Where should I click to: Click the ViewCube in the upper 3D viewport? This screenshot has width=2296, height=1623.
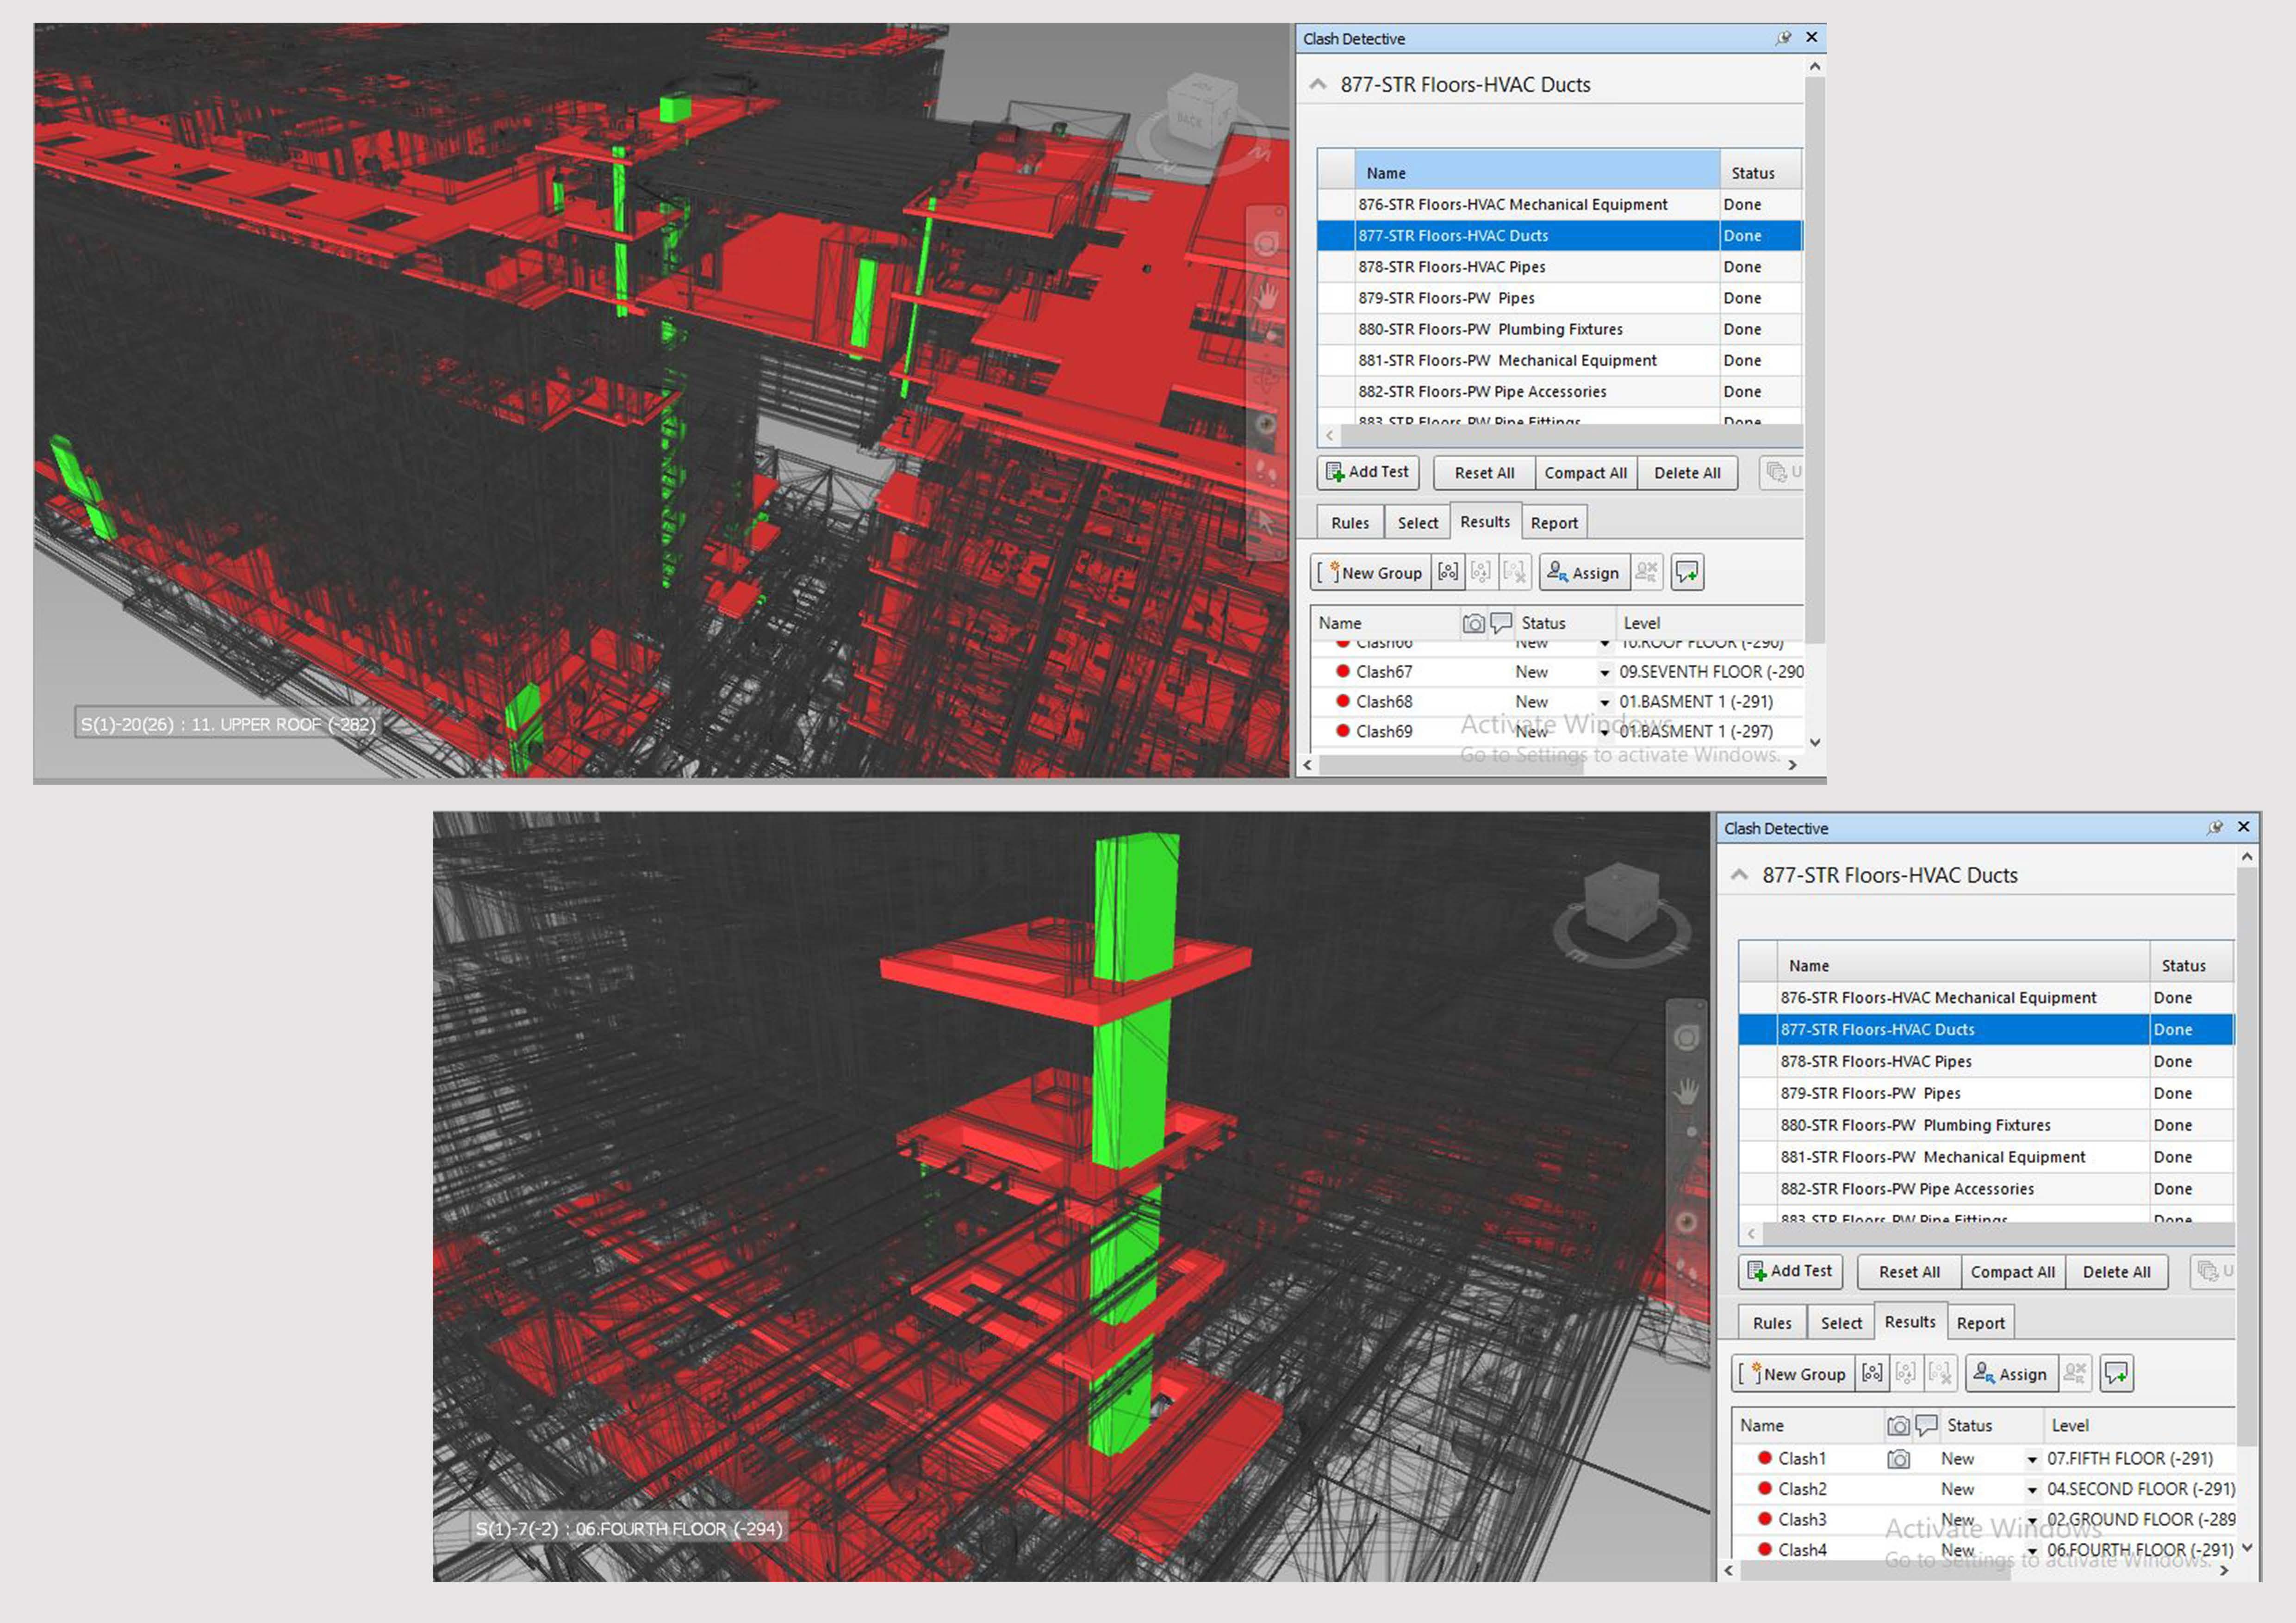(x=1201, y=112)
